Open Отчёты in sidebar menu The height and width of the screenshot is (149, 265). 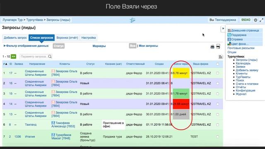click(x=241, y=87)
